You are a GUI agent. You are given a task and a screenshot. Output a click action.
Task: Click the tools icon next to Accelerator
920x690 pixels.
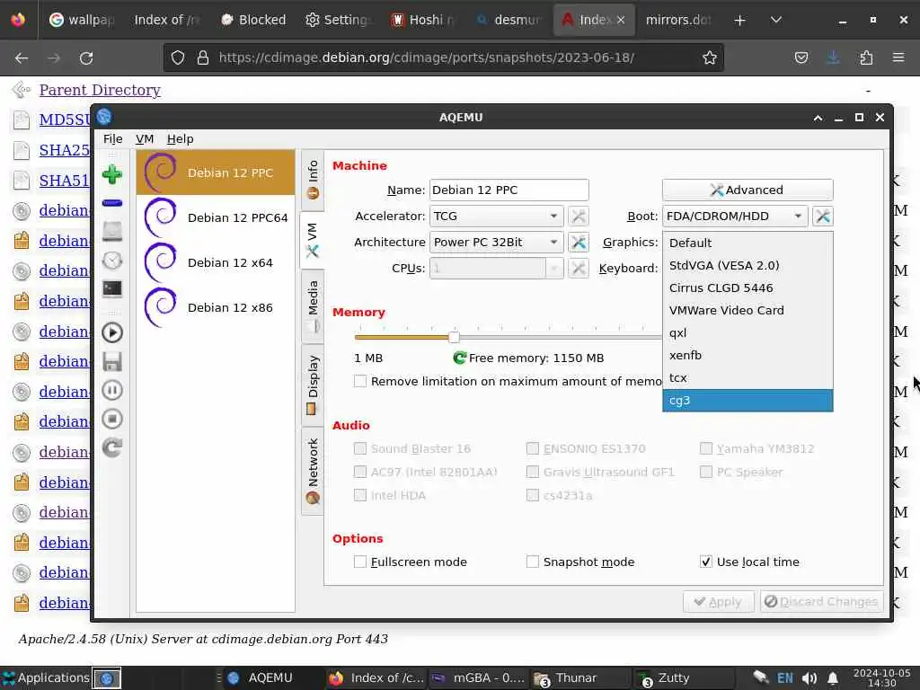[x=578, y=217]
